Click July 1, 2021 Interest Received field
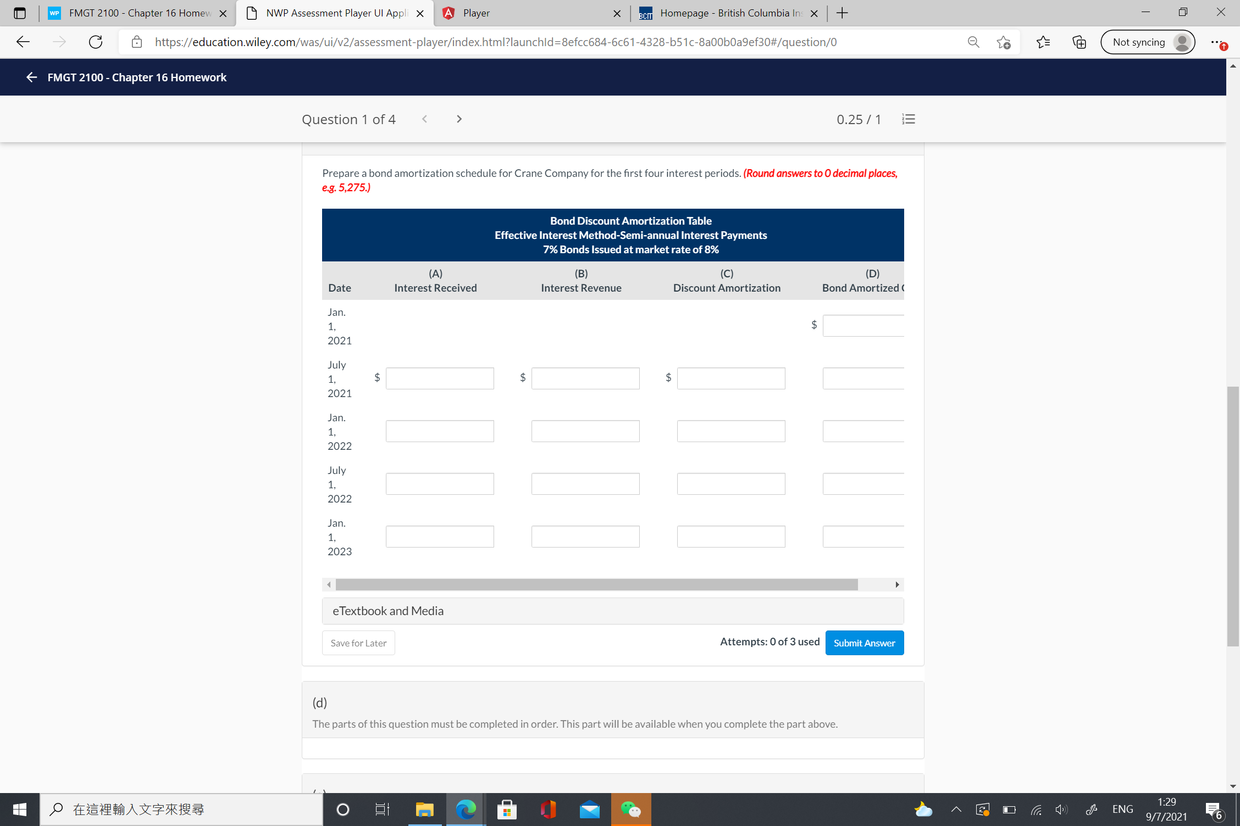Viewport: 1240px width, 826px height. tap(439, 378)
